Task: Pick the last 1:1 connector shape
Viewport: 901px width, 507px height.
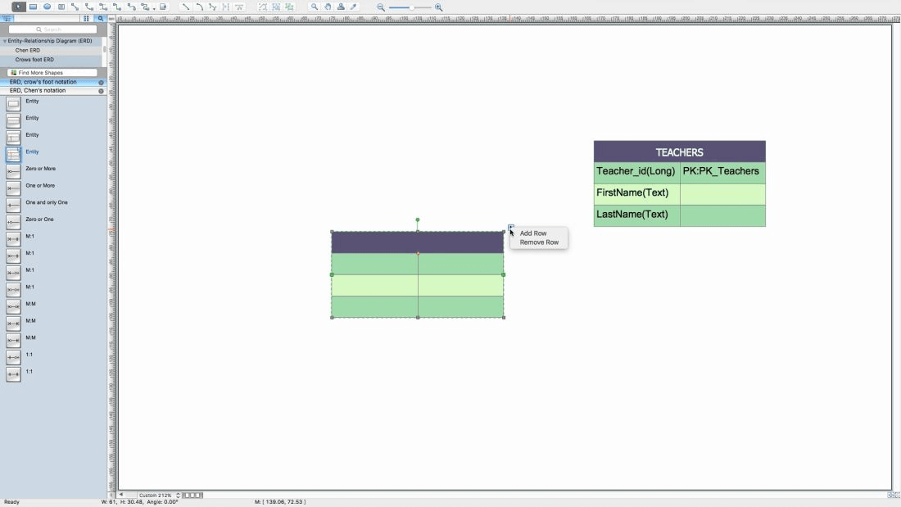Action: pyautogui.click(x=13, y=374)
